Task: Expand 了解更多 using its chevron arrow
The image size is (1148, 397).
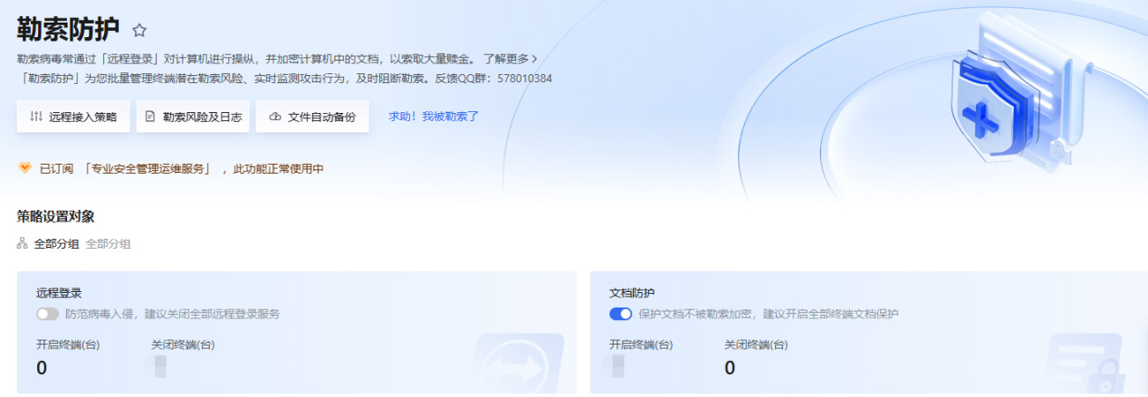Action: pyautogui.click(x=533, y=59)
